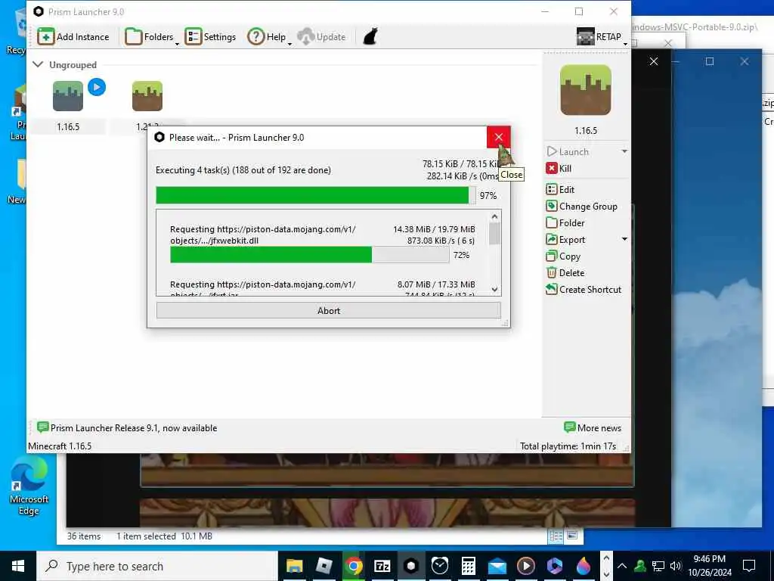Click the Prism Launcher taskbar icon

(410, 566)
